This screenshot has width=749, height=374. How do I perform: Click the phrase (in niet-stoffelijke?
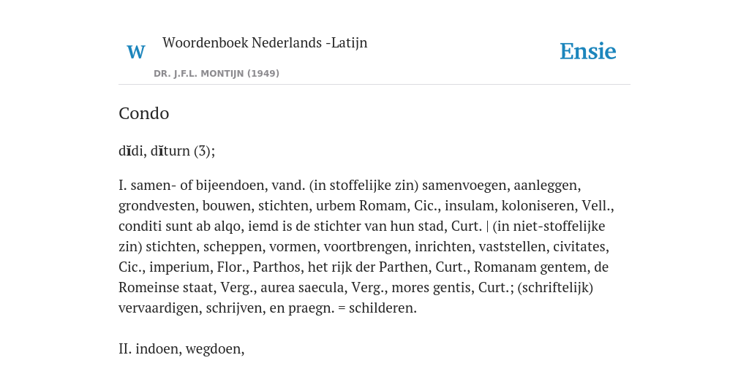point(549,226)
